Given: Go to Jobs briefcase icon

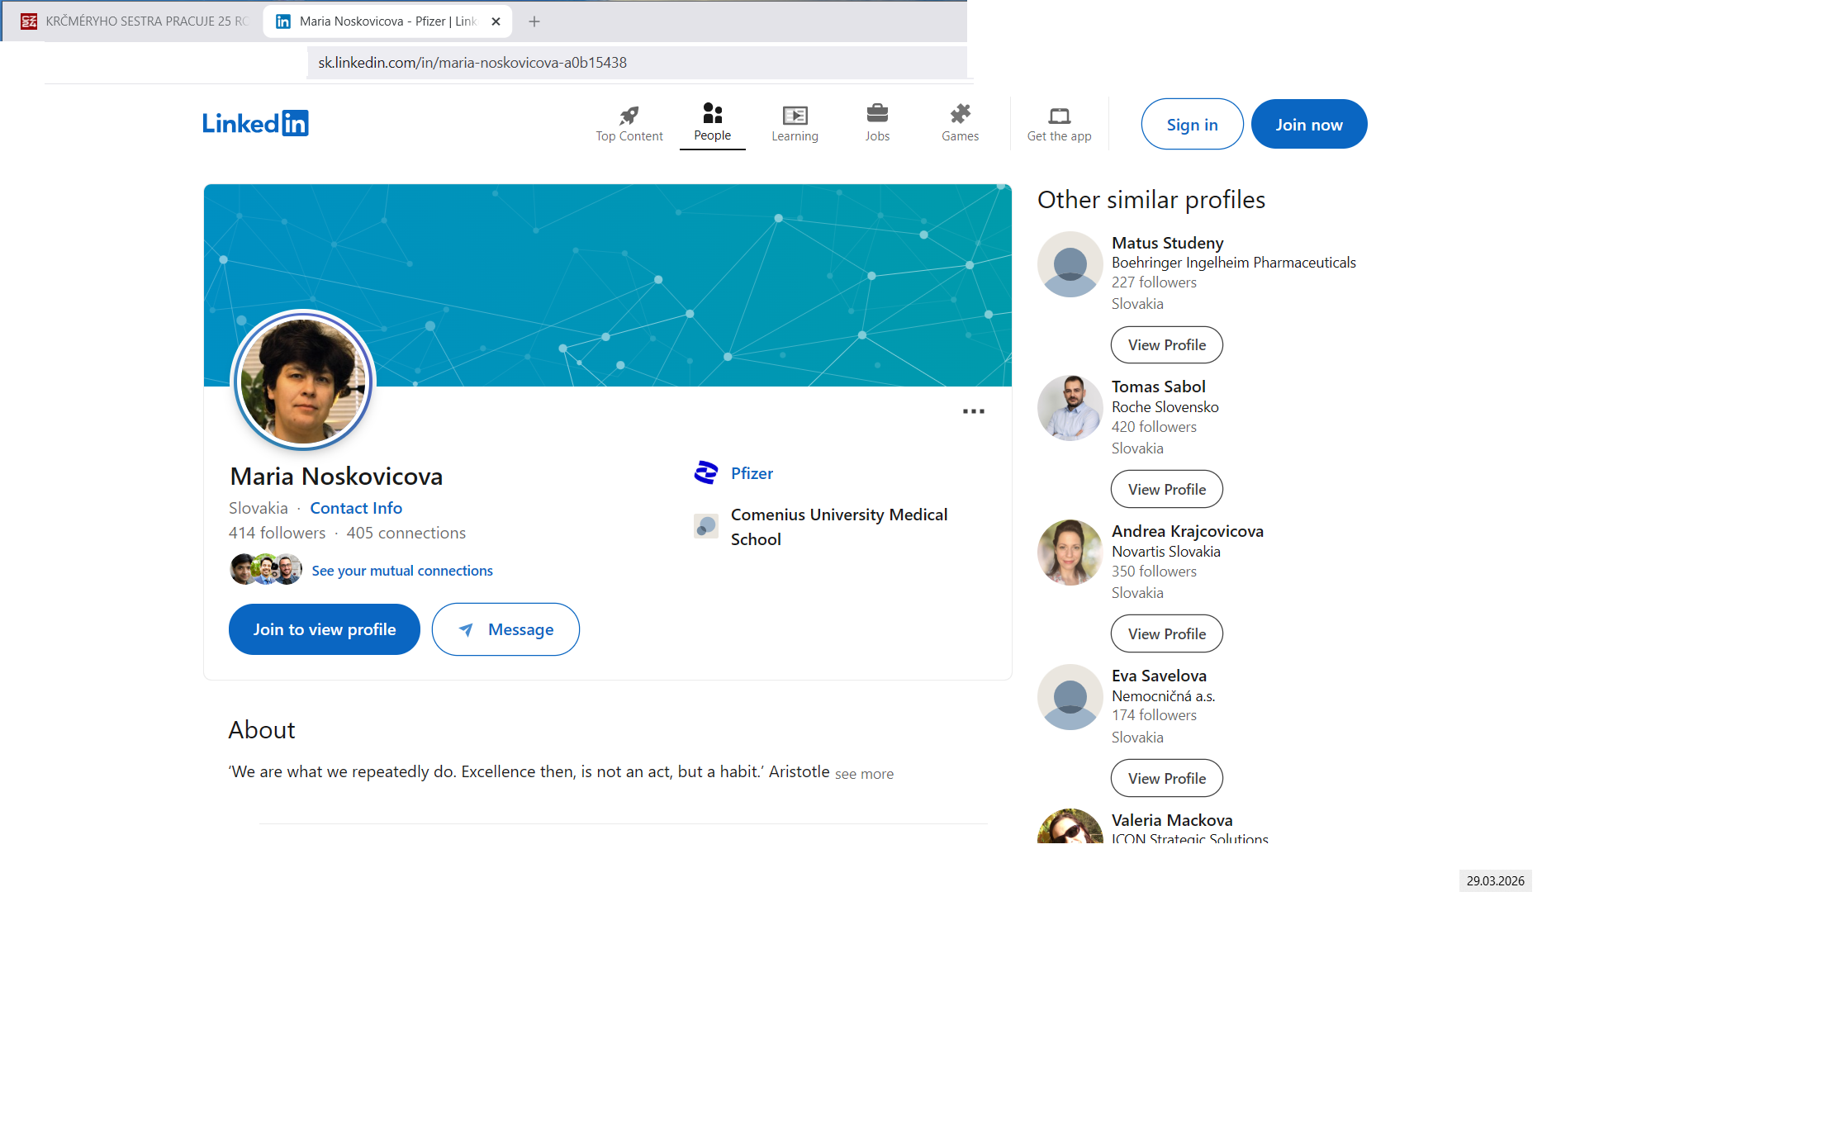Looking at the screenshot, I should click(877, 113).
